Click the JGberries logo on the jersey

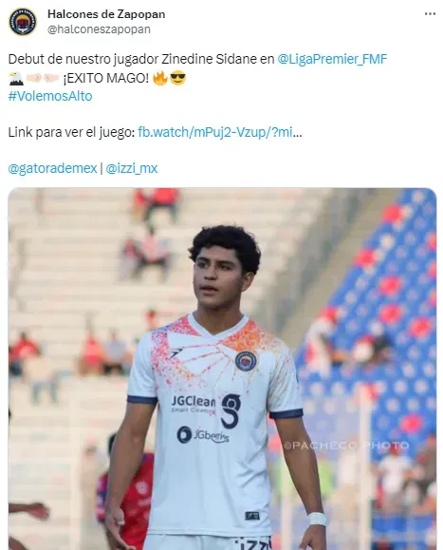(203, 435)
